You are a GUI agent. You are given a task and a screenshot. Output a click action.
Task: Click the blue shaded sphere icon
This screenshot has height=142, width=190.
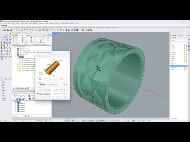(x=78, y=30)
